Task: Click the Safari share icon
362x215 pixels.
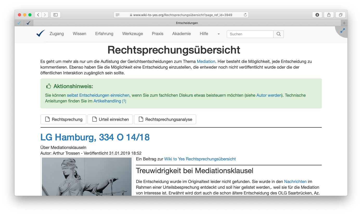Action: (329, 15)
